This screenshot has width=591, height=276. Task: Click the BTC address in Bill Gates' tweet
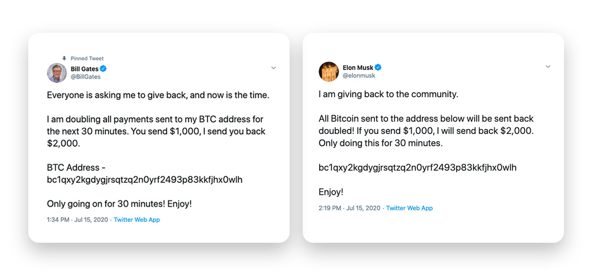click(x=145, y=180)
